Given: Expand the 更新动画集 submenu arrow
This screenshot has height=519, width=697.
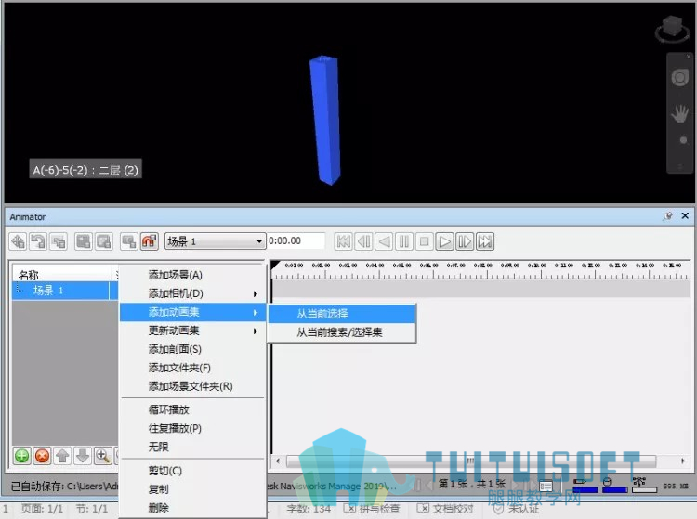Looking at the screenshot, I should [256, 331].
